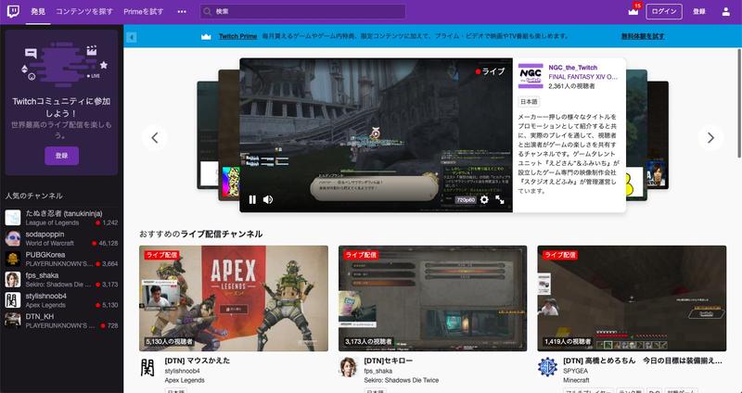Click the purple 登録 button in sidebar
The image size is (742, 393).
pyautogui.click(x=61, y=156)
